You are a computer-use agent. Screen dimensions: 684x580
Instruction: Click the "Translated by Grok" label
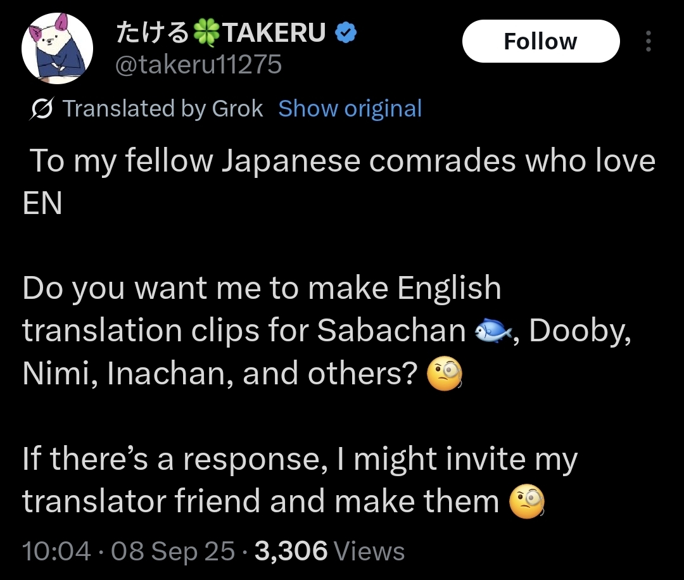(x=162, y=109)
